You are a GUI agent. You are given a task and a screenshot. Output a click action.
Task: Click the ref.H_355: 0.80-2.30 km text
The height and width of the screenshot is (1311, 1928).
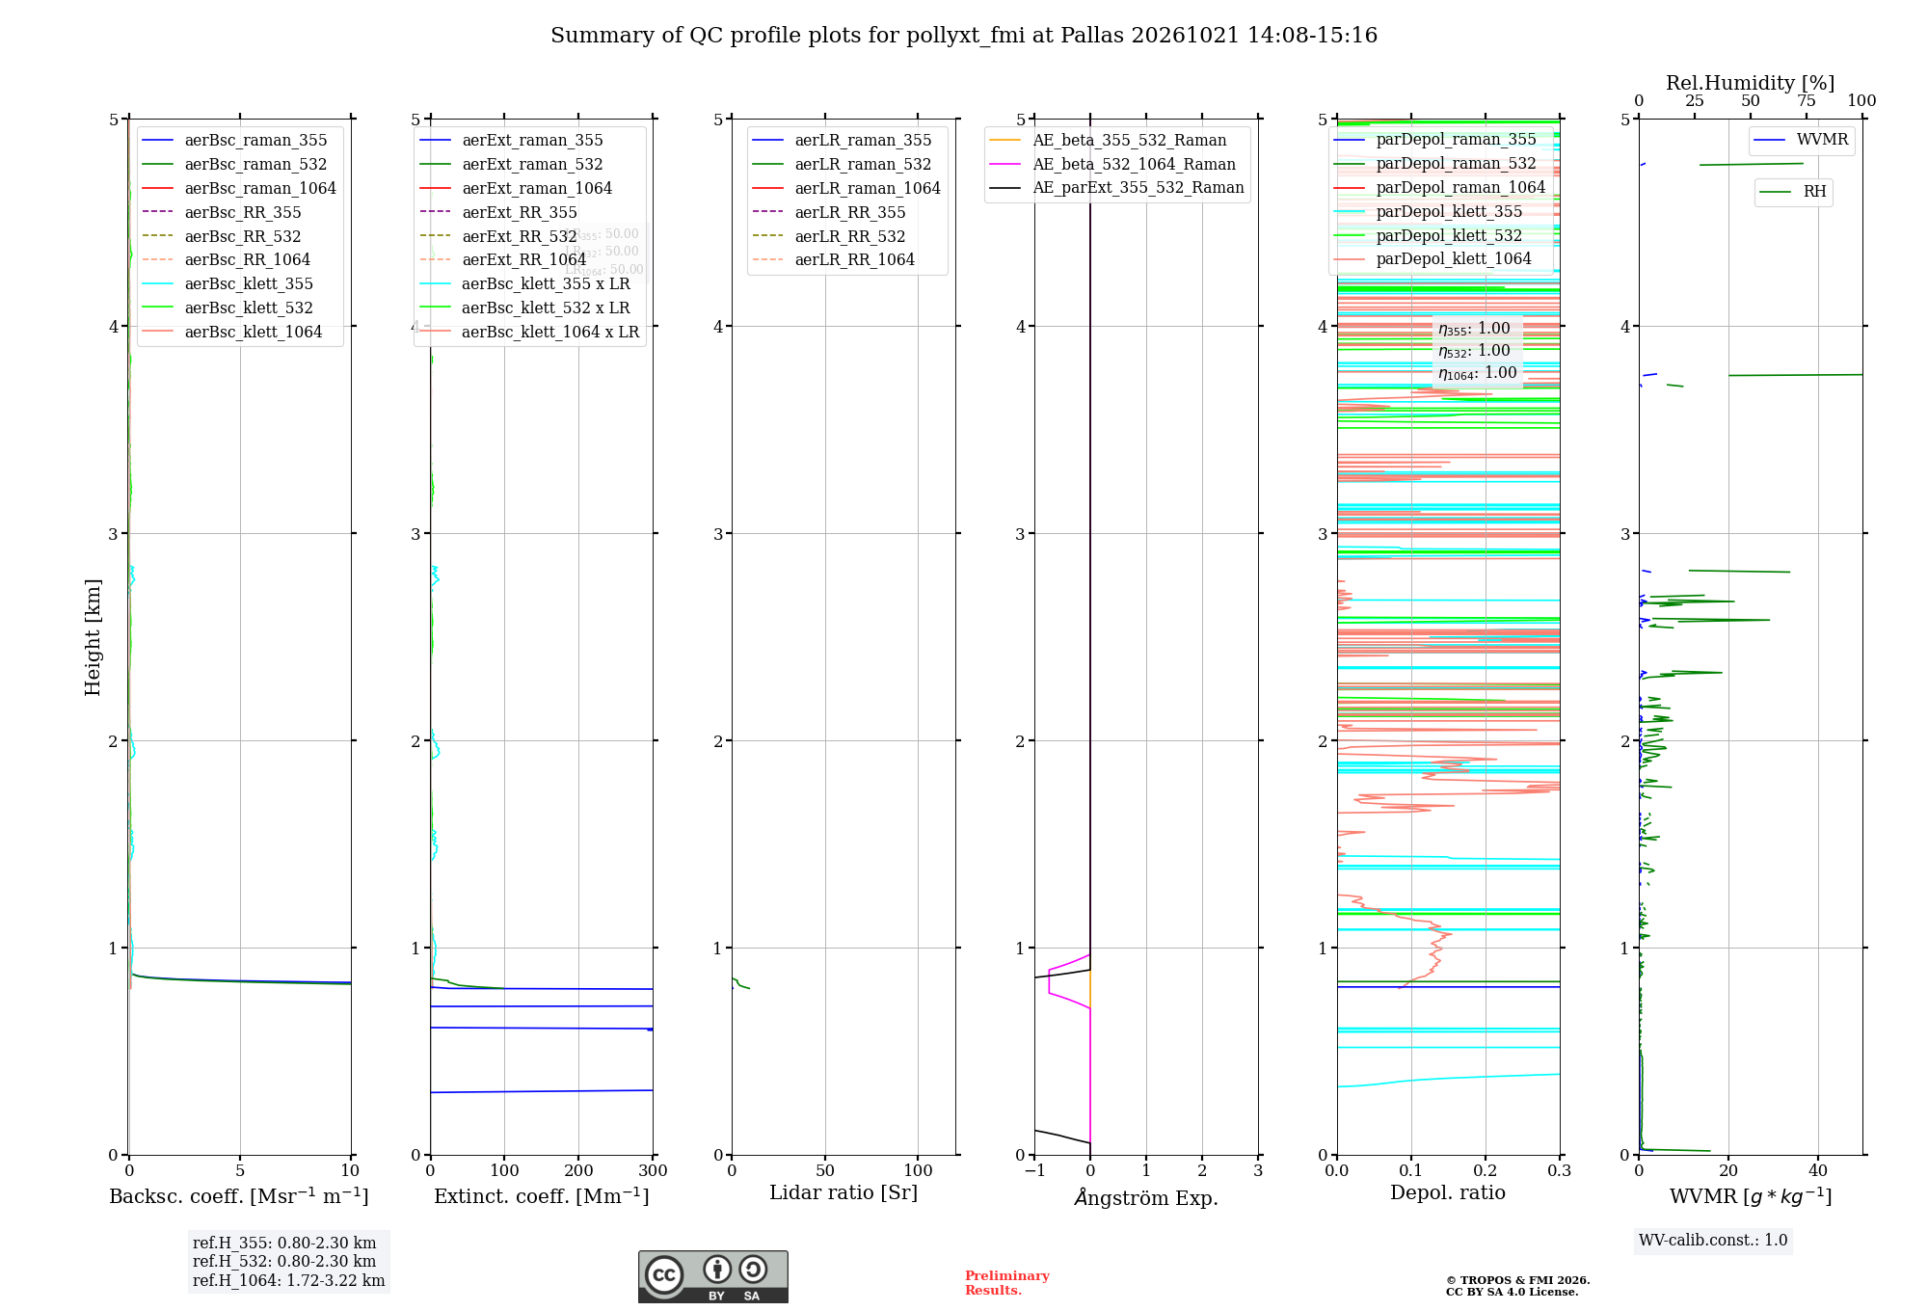coord(284,1244)
